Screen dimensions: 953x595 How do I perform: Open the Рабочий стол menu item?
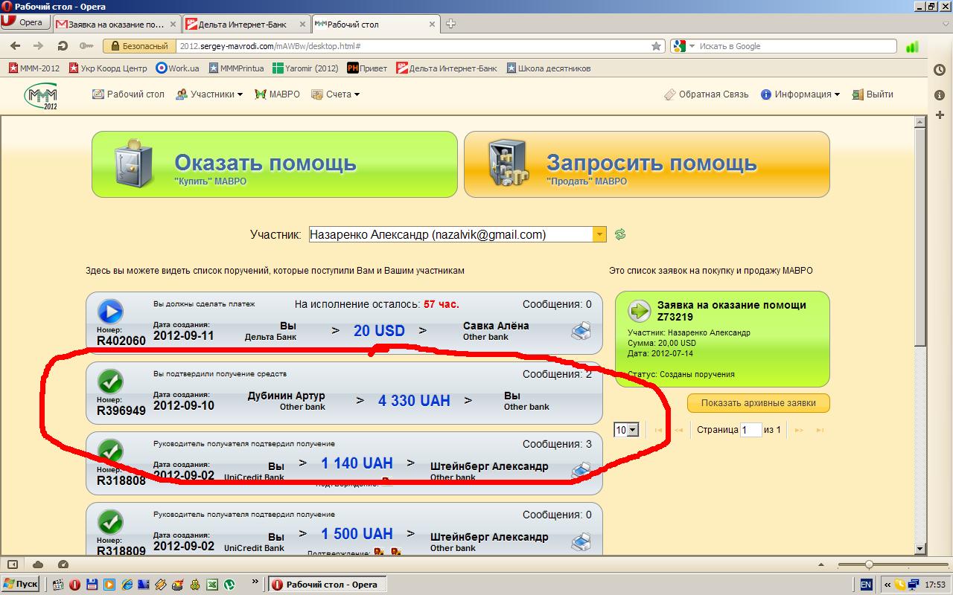(x=128, y=94)
